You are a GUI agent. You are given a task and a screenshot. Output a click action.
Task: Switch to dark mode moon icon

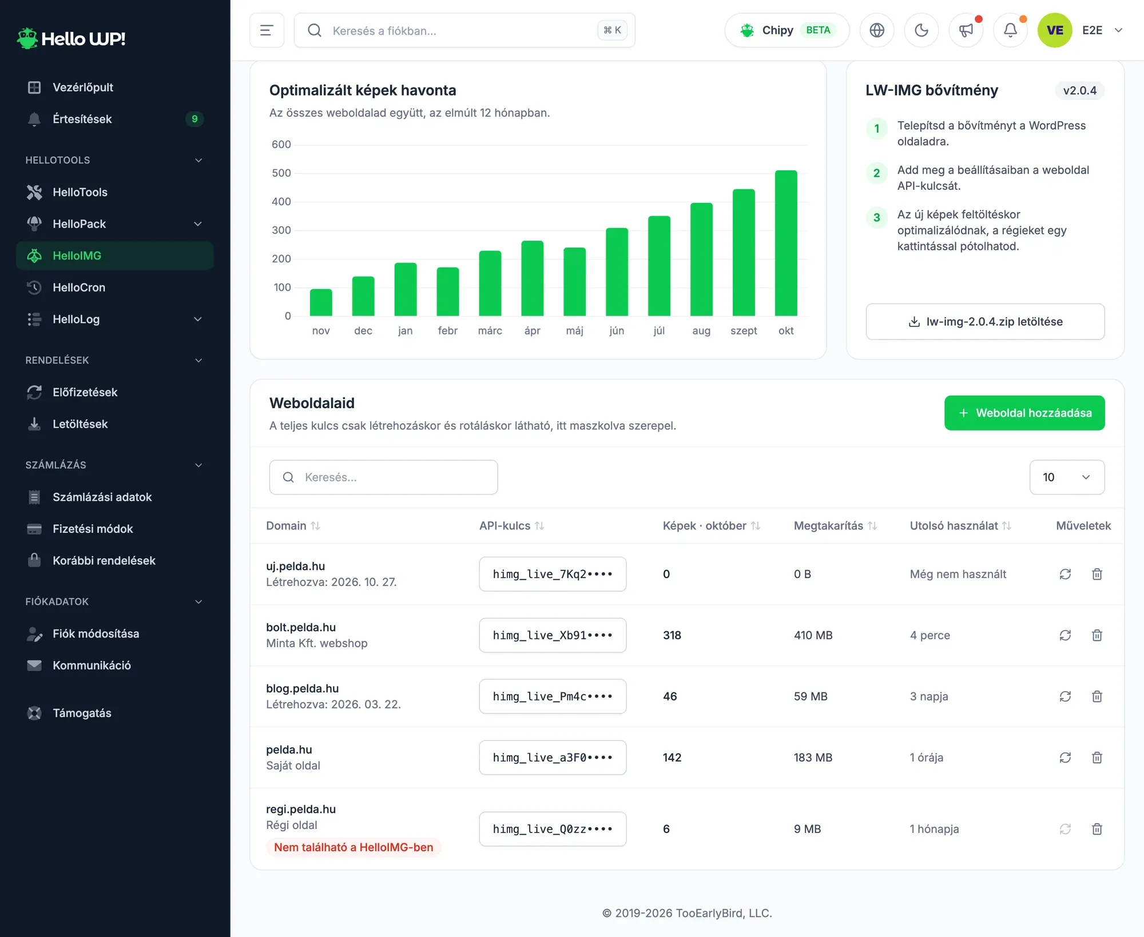(x=921, y=30)
